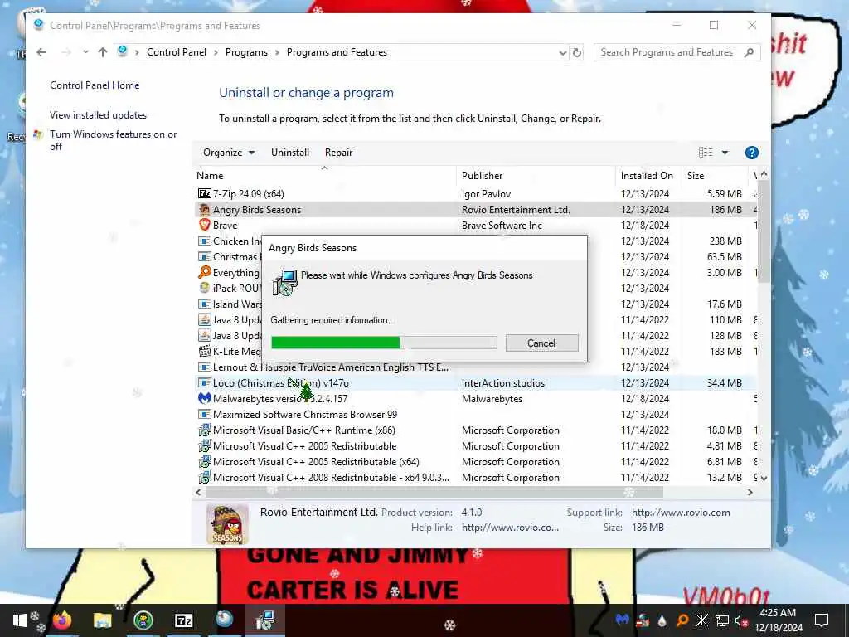
Task: Click the Loco Christmas Edition row icon
Action: 204,382
